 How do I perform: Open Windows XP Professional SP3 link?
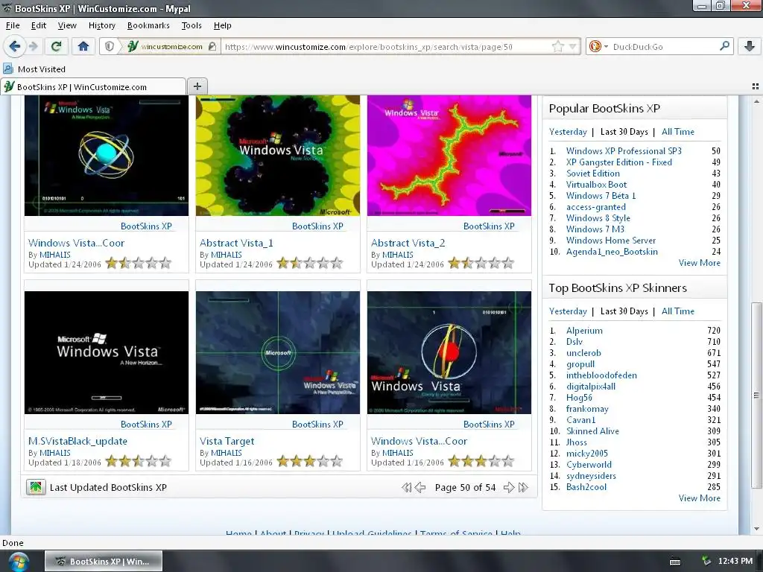click(624, 150)
